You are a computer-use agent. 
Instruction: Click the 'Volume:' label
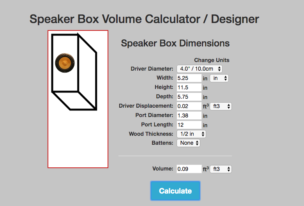[x=163, y=169]
